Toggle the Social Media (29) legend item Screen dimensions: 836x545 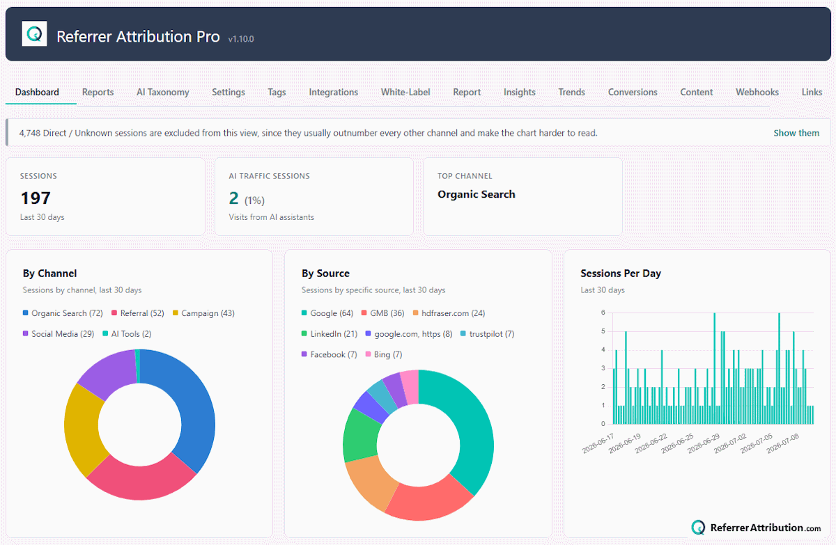[x=59, y=334]
